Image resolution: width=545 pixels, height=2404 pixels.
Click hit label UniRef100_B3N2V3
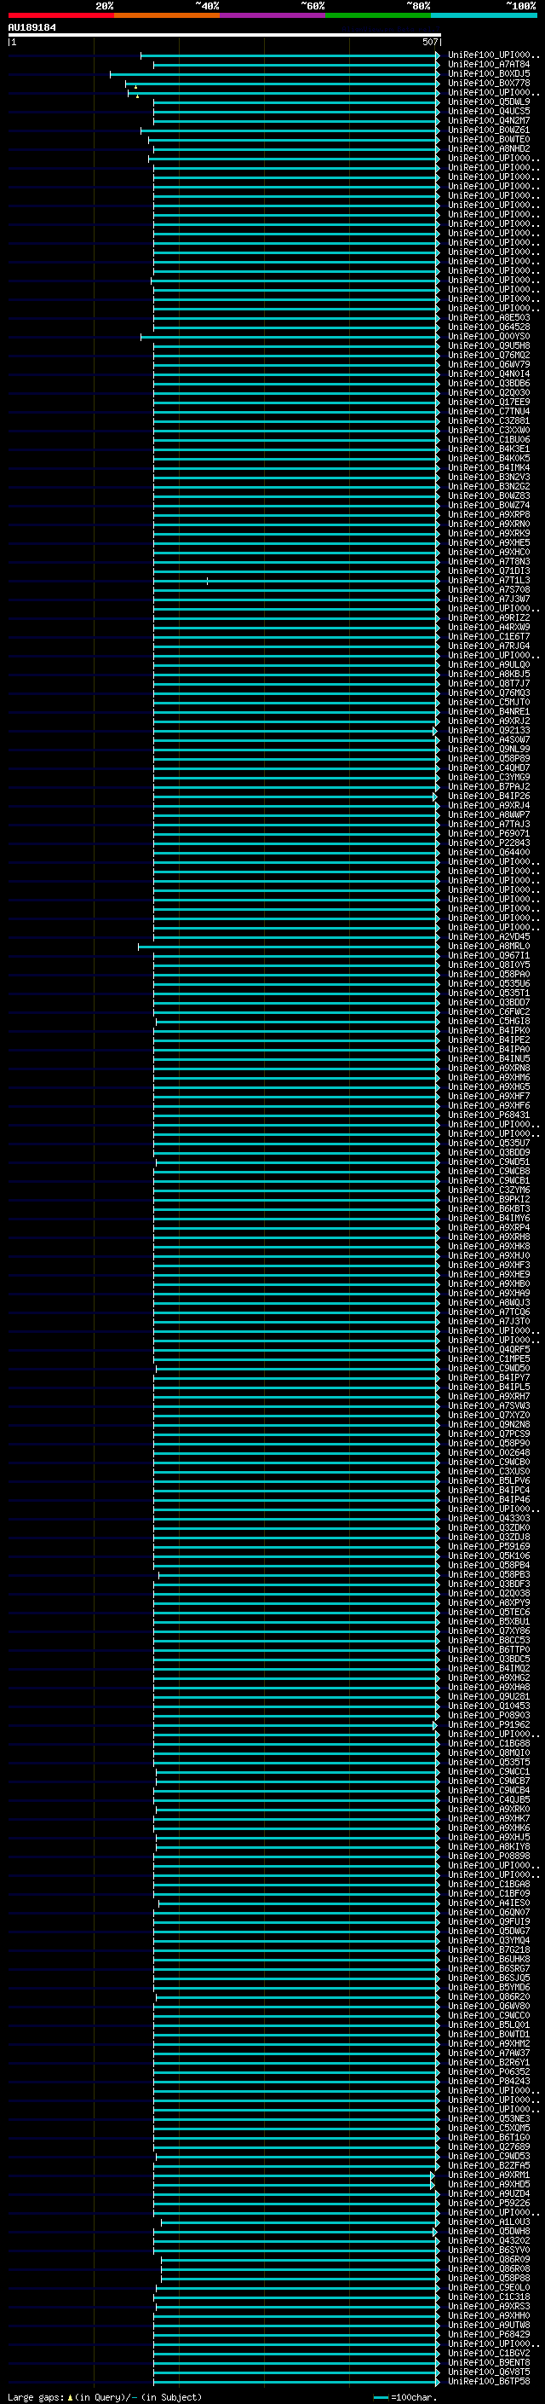(488, 477)
